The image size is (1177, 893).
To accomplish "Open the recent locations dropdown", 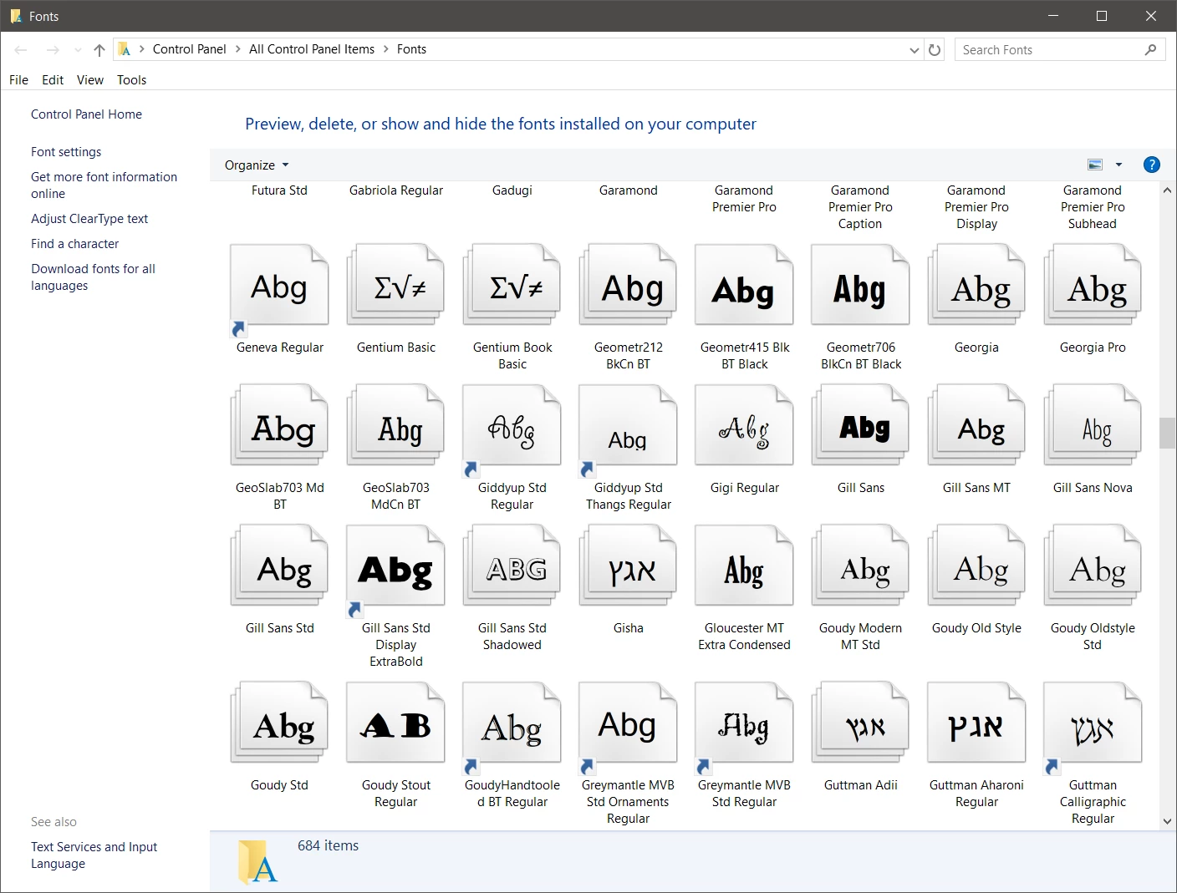I will (78, 50).
